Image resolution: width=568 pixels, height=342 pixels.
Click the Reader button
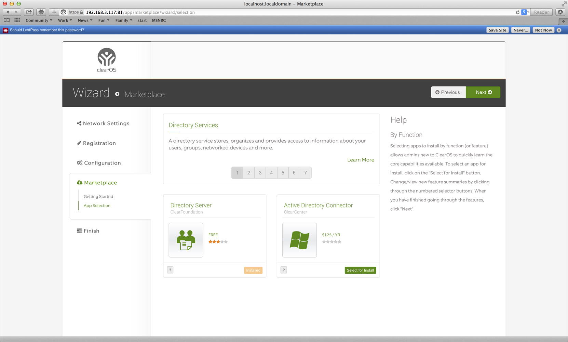[x=541, y=12]
